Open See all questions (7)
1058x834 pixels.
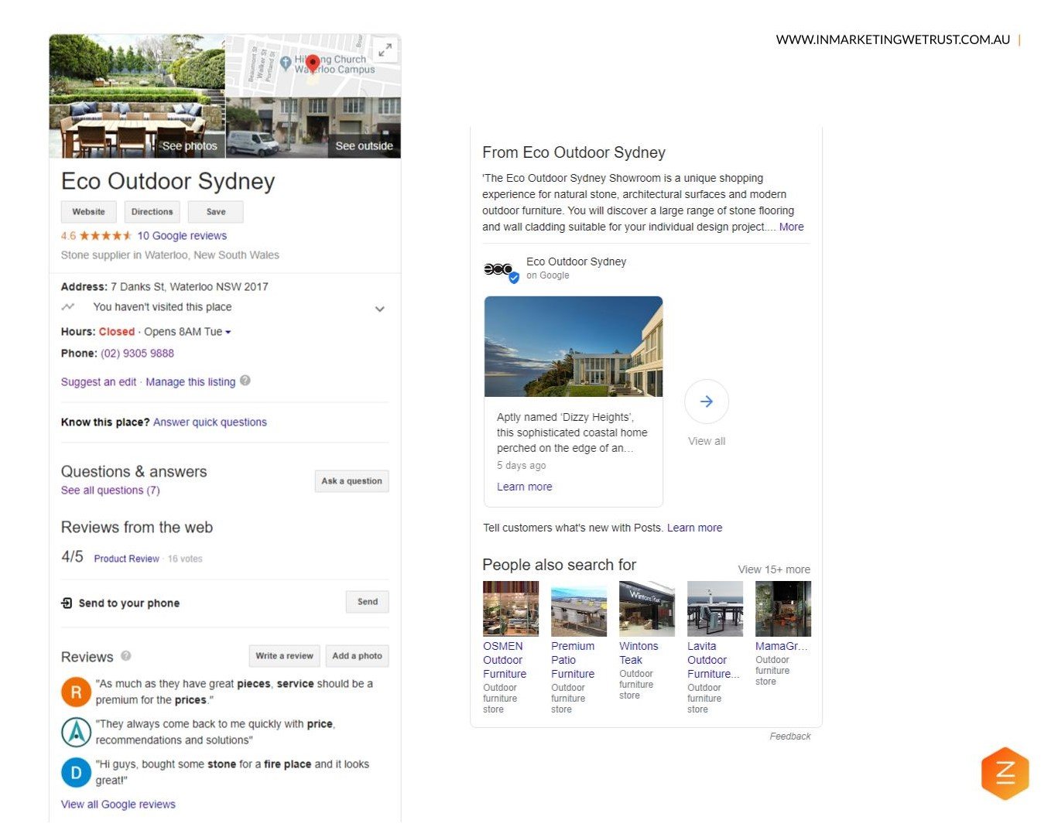111,490
